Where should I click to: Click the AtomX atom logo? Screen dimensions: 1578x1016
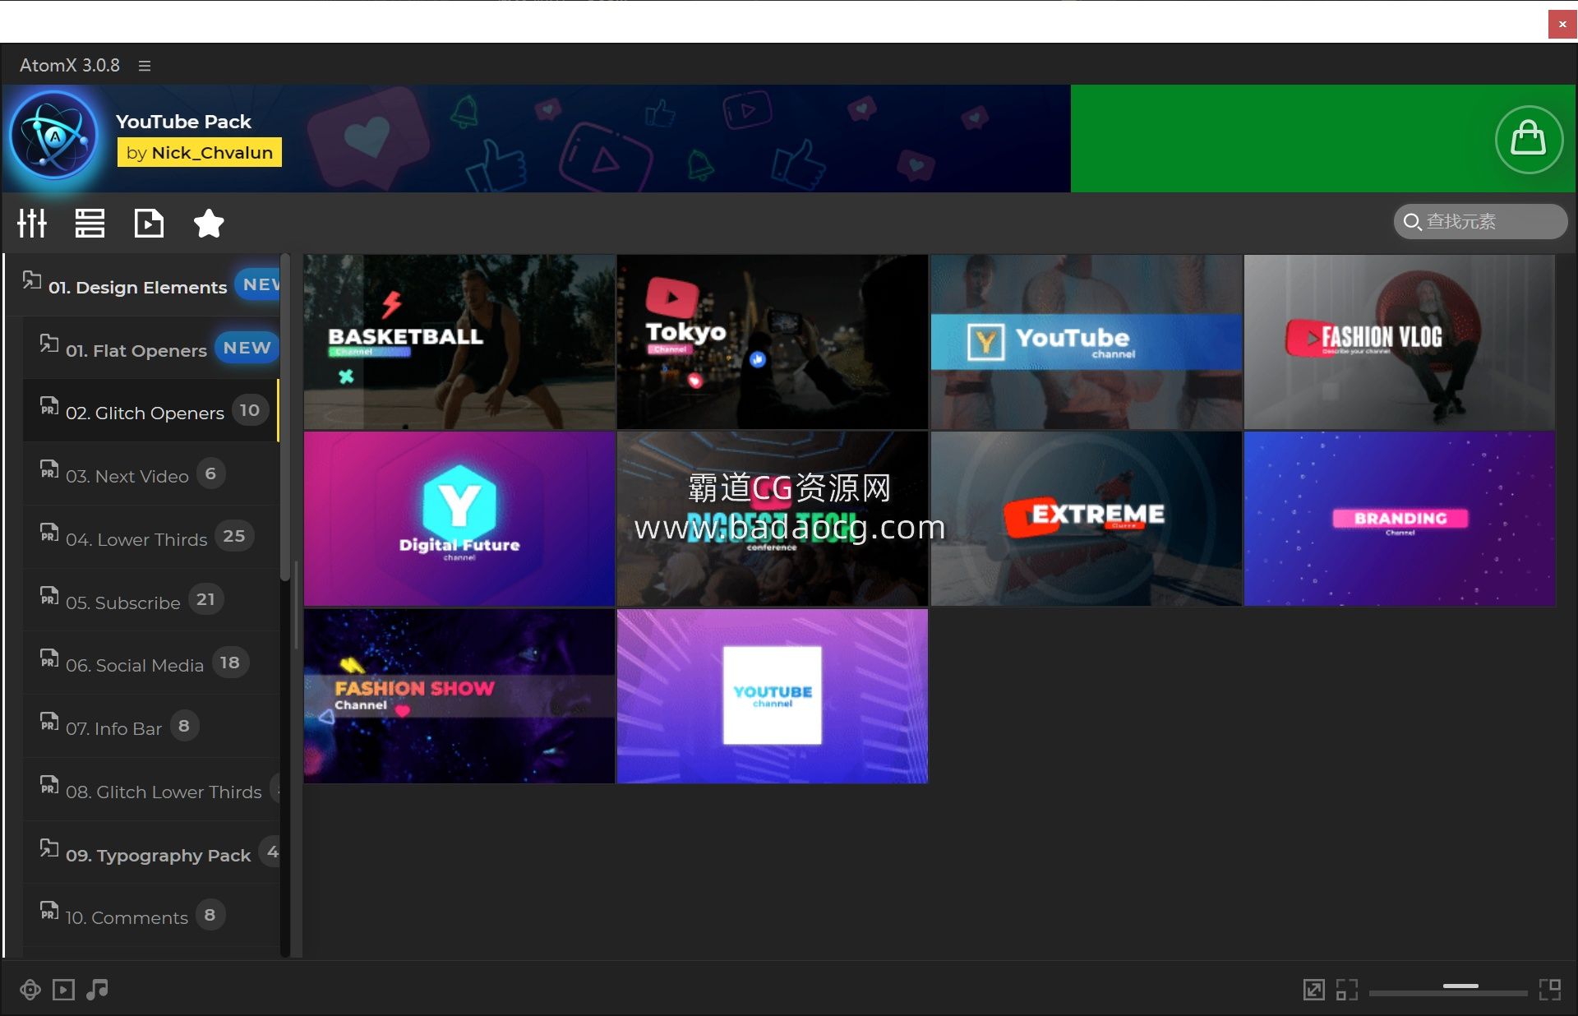tap(54, 136)
